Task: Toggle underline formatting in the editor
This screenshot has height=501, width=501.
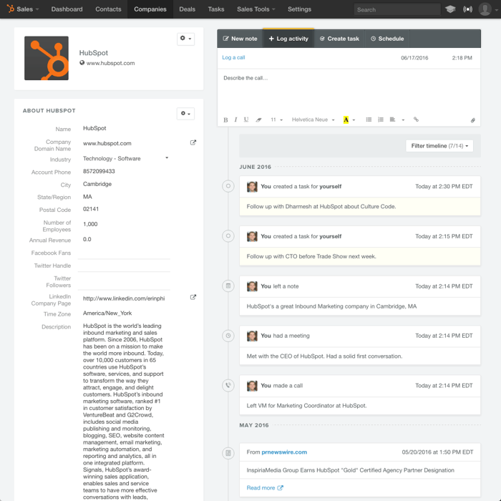Action: [x=246, y=120]
